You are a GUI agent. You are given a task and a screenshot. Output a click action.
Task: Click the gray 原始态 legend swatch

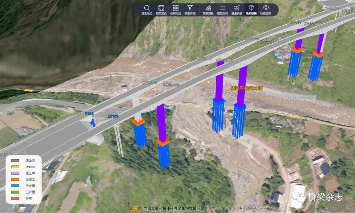tap(15, 161)
